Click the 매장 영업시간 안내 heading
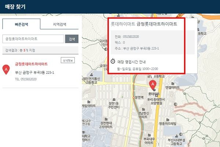This screenshot has width=220, height=147. 132,62
